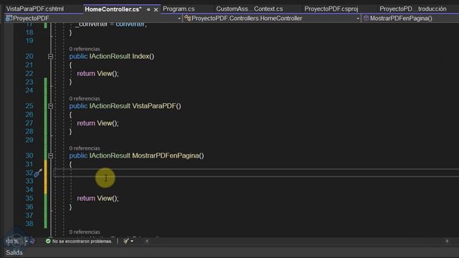
Task: Open the ProyectoPDF project navigation dropdown
Action: [x=179, y=19]
